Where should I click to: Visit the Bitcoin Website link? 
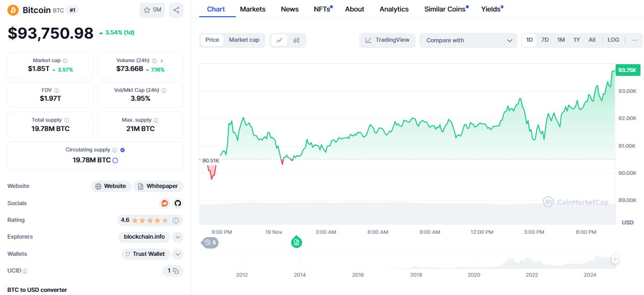111,186
